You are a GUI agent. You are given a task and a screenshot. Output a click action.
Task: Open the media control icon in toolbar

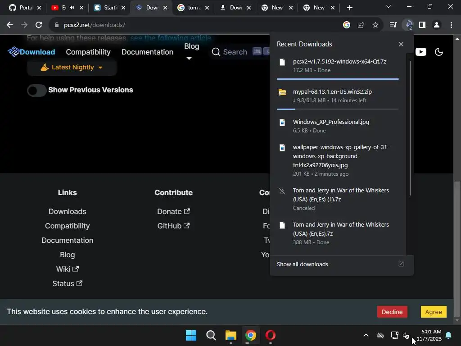393,25
